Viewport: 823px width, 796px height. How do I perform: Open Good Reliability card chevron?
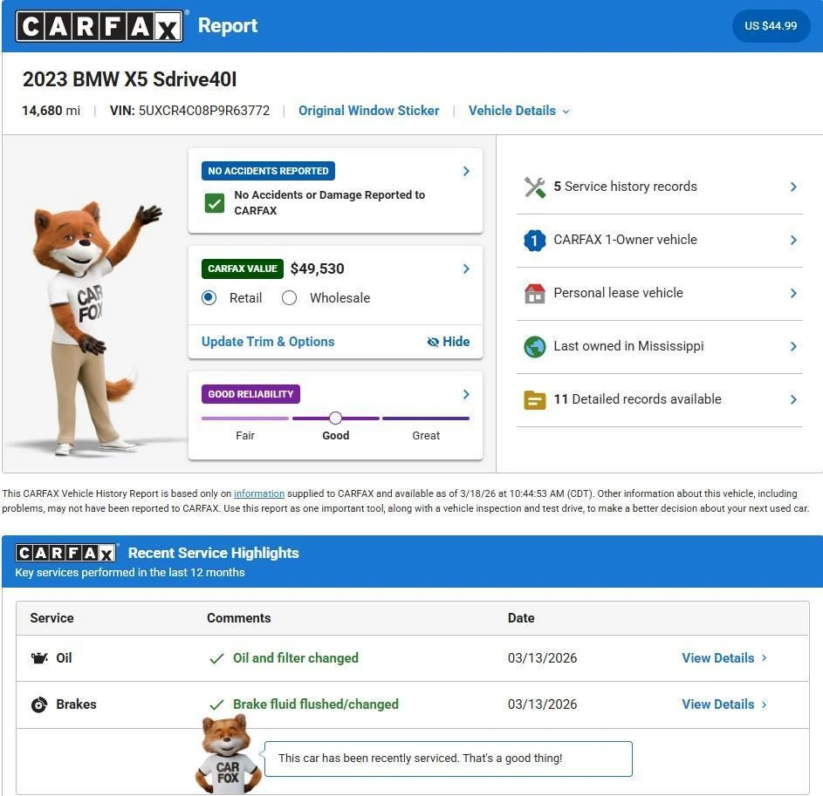pyautogui.click(x=466, y=394)
